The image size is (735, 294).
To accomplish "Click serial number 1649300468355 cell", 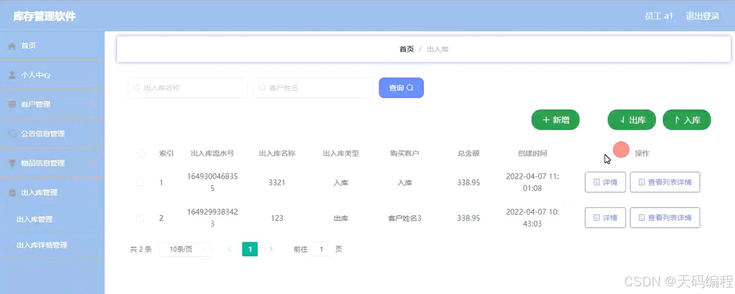I will pyautogui.click(x=212, y=182).
